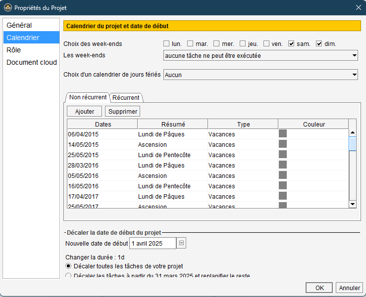Toggle mar. as weekend day
Screen dimensions: 366x297
pyautogui.click(x=190, y=43)
